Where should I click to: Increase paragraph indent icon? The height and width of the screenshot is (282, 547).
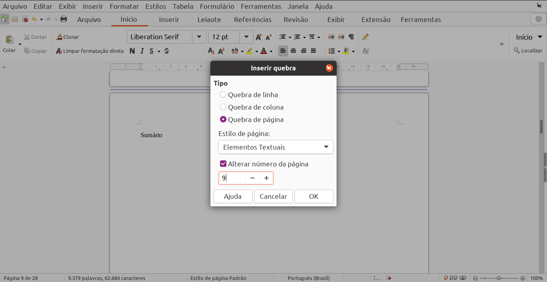click(x=331, y=37)
